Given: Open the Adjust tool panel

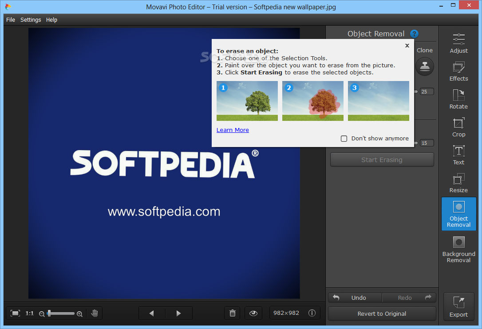Looking at the screenshot, I should 458,43.
